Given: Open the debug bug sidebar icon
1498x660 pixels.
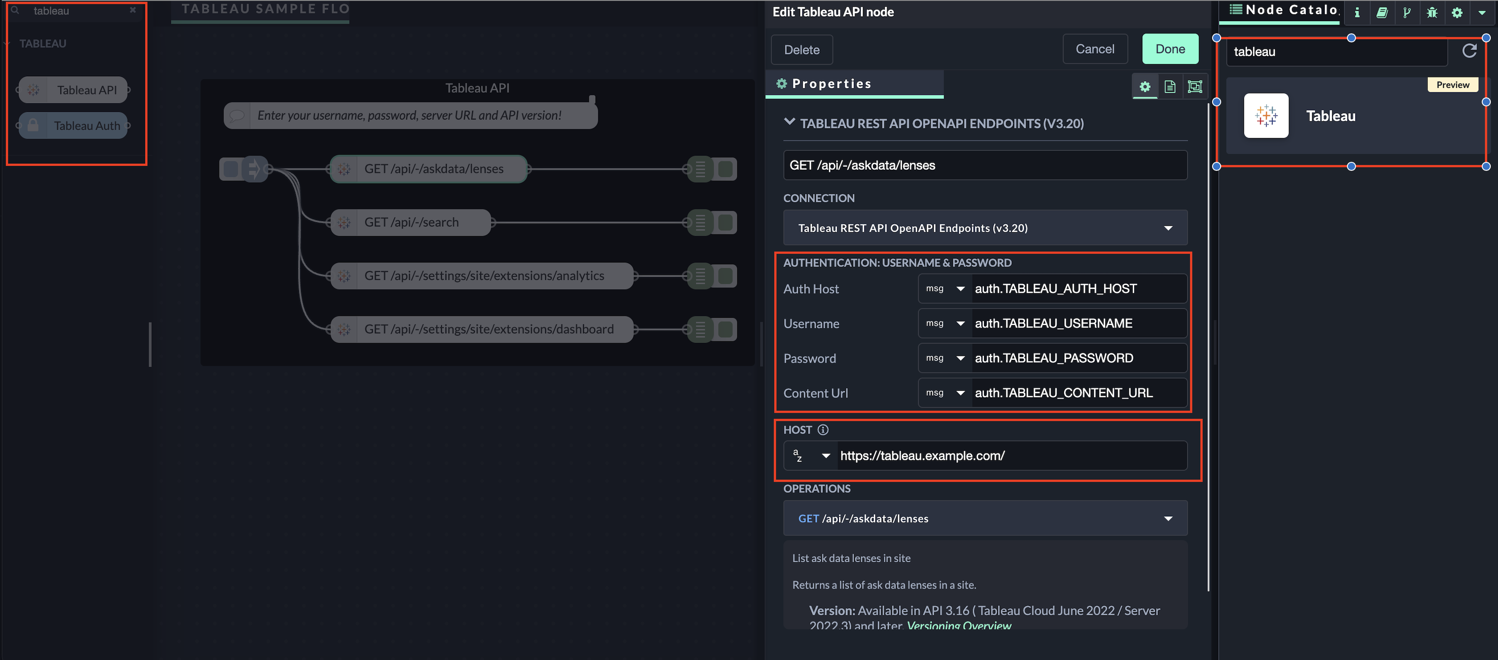Looking at the screenshot, I should tap(1432, 12).
